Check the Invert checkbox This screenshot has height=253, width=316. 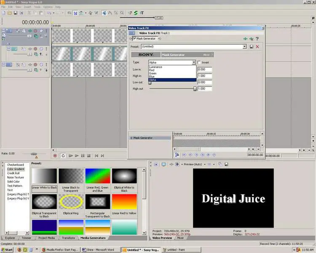199,62
